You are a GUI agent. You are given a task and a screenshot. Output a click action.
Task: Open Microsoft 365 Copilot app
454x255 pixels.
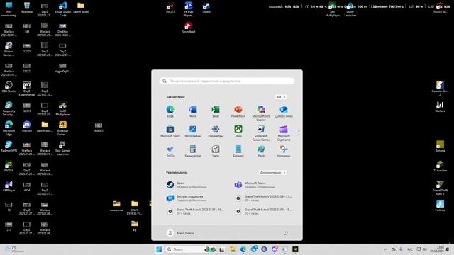click(261, 113)
